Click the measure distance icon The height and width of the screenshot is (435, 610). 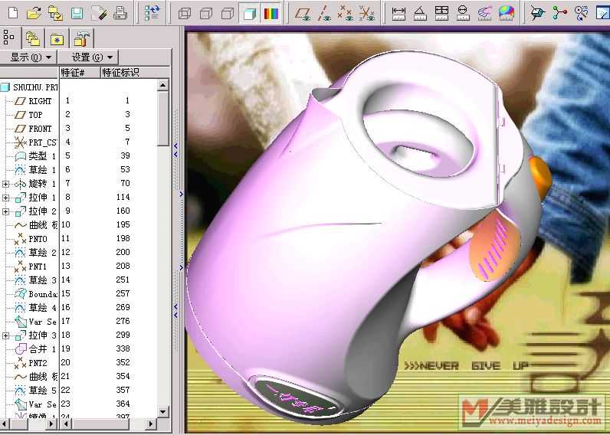coord(398,13)
